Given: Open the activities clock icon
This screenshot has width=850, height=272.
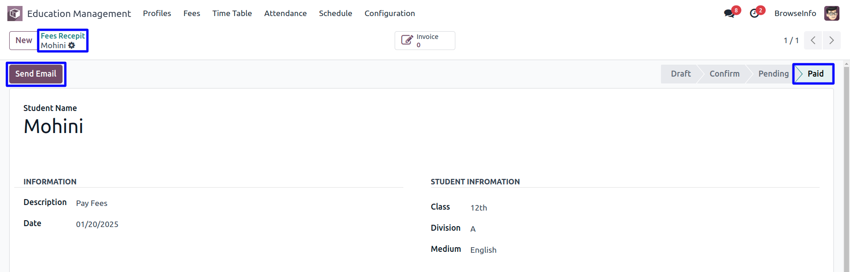Looking at the screenshot, I should click(754, 13).
